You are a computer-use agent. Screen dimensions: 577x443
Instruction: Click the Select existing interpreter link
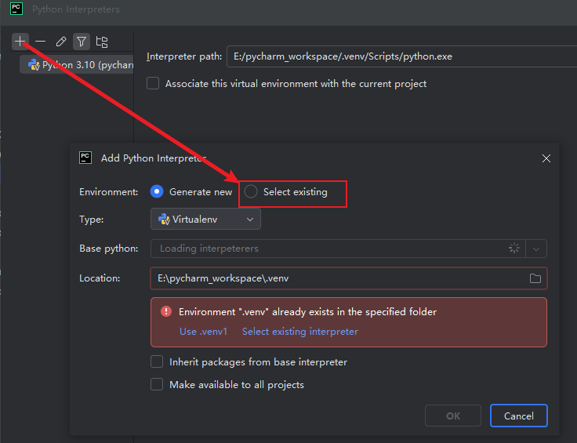[x=300, y=332]
